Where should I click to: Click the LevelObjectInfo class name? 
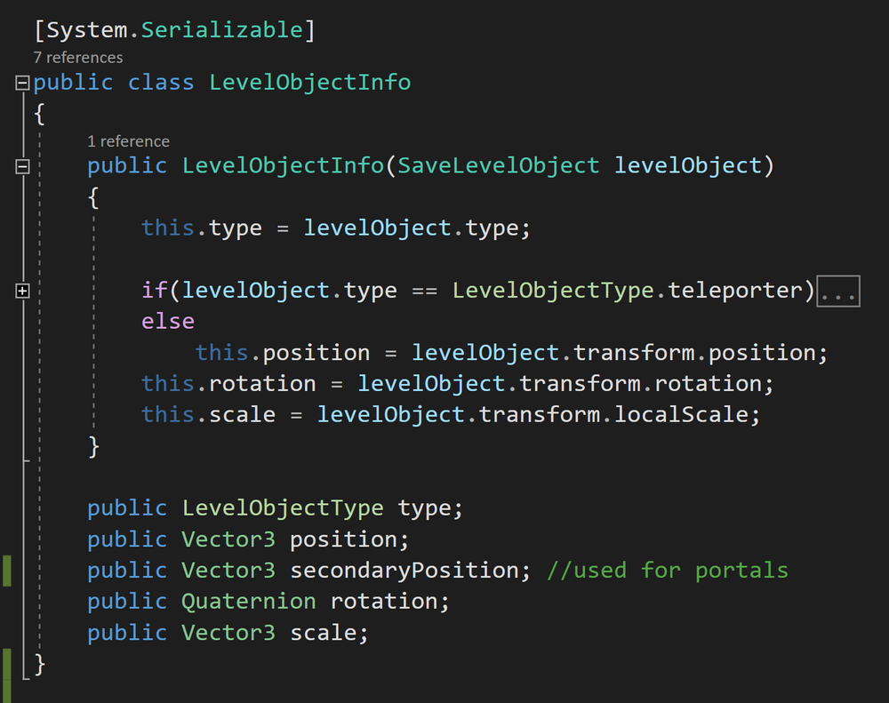tap(309, 82)
